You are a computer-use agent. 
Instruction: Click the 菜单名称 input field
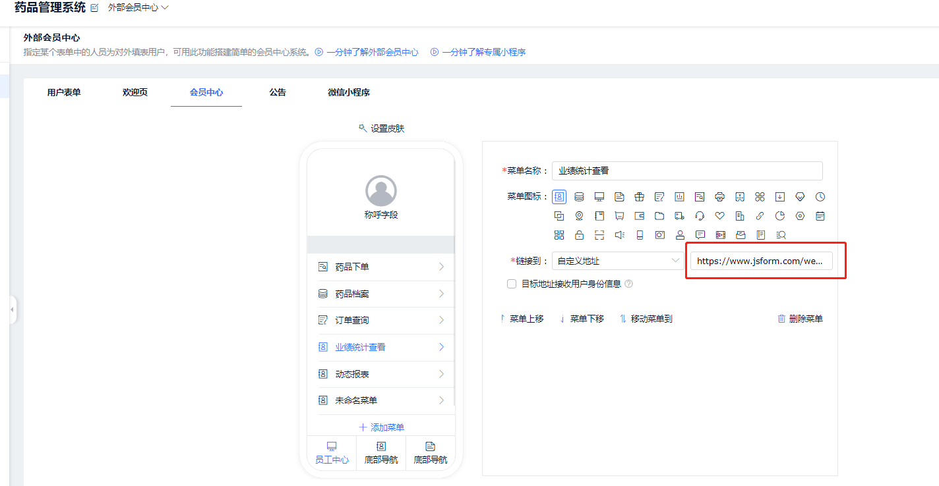[x=687, y=171]
